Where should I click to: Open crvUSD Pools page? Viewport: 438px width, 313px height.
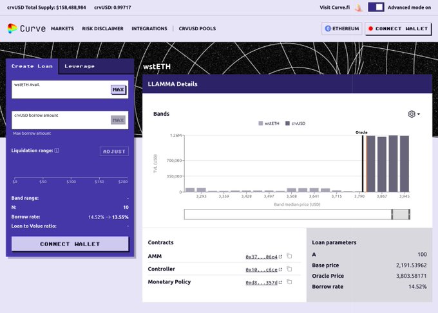click(197, 28)
